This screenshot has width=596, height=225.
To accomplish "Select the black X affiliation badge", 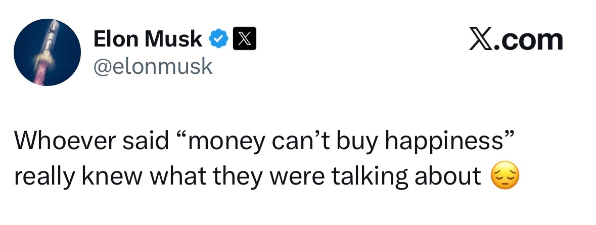I will pyautogui.click(x=244, y=39).
